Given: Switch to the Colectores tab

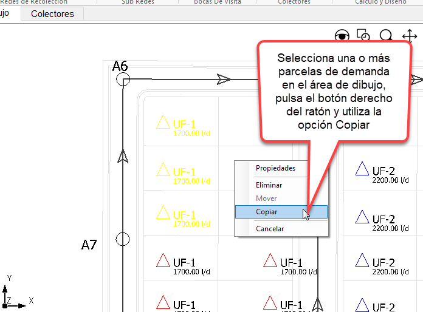Looking at the screenshot, I should (x=52, y=13).
